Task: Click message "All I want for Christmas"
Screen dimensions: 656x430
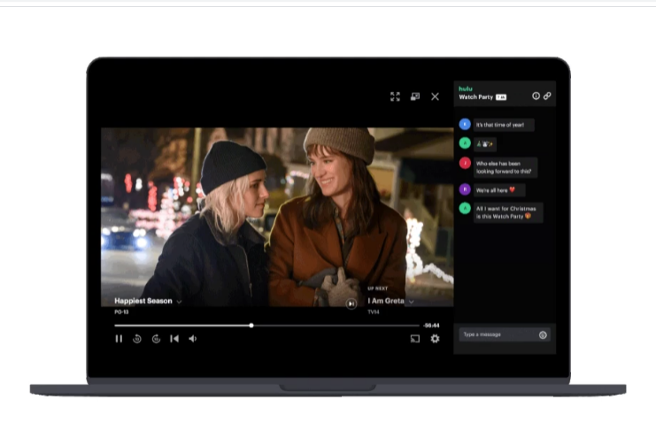Action: pyautogui.click(x=508, y=212)
